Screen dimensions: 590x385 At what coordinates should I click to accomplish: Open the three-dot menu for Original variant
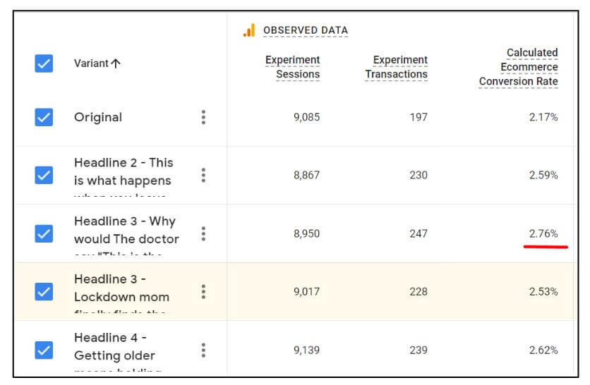(203, 117)
